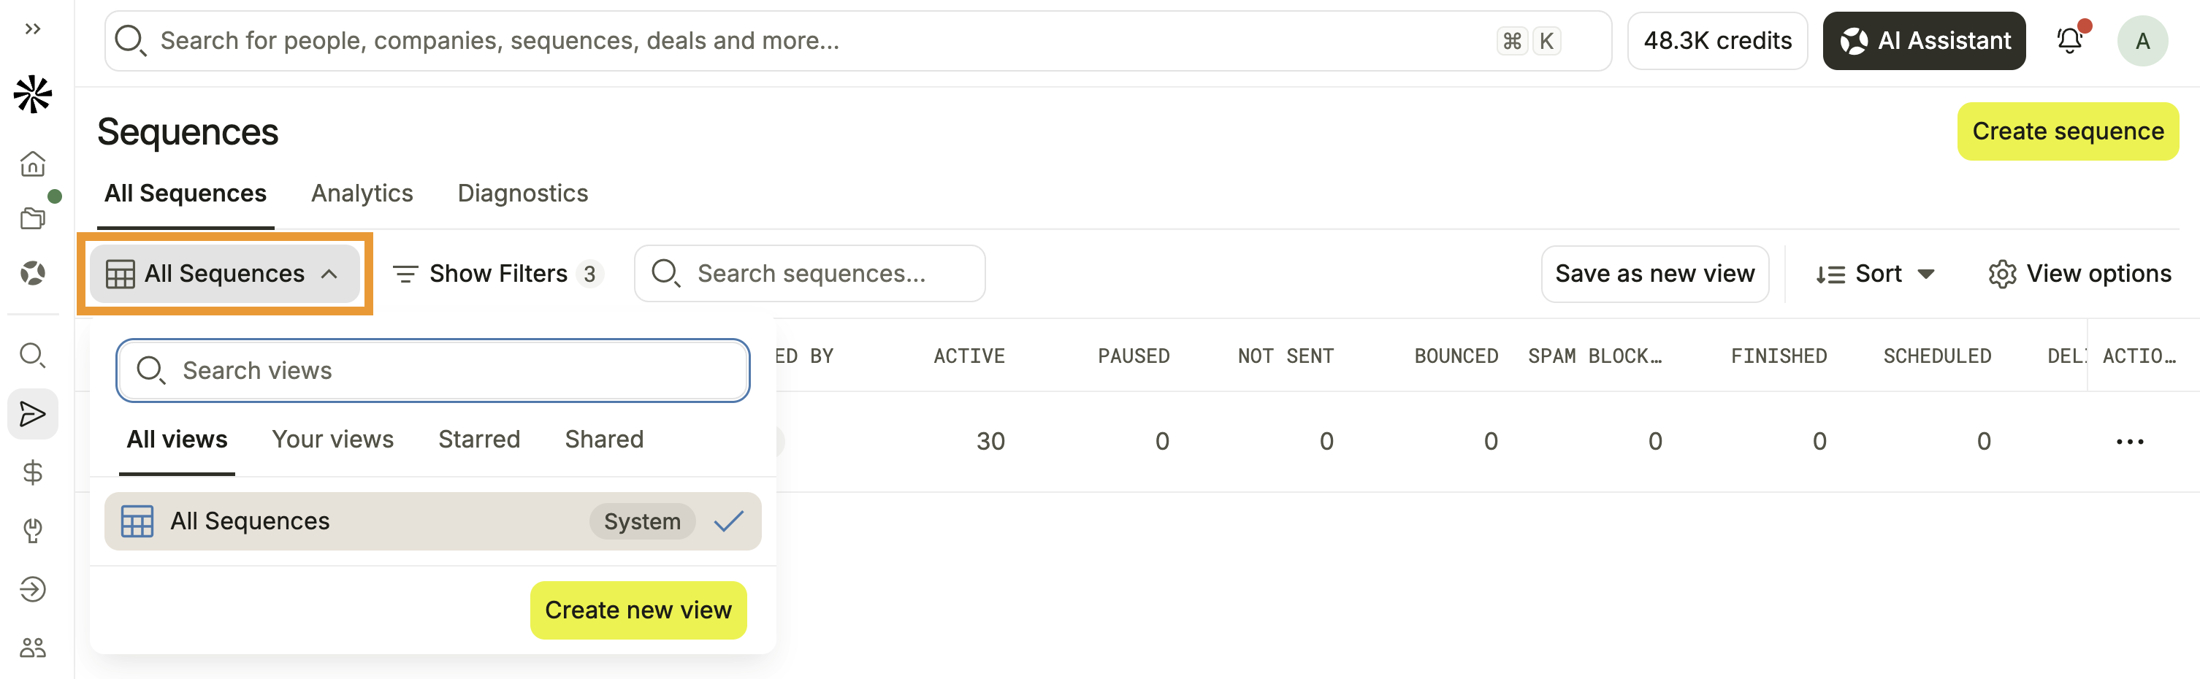Collapse the All Sequences view dropdown
2200x679 pixels.
225,273
